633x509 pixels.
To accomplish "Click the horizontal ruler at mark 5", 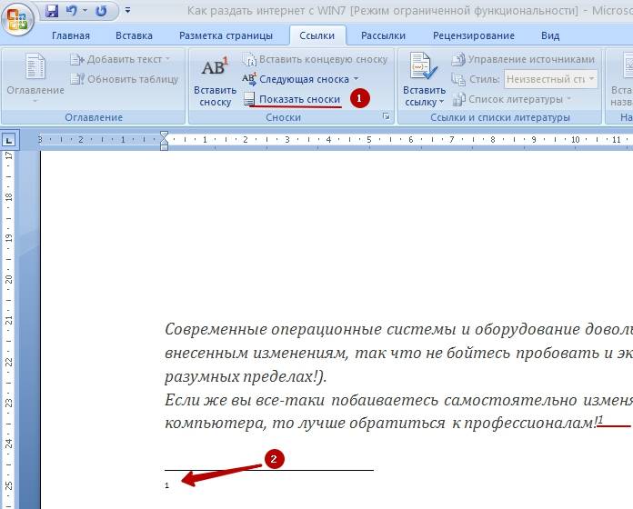I will 369,140.
